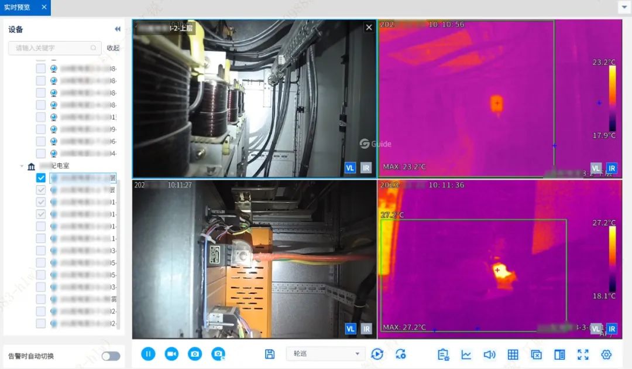Collapse the 配电室 tree node

tap(22, 166)
